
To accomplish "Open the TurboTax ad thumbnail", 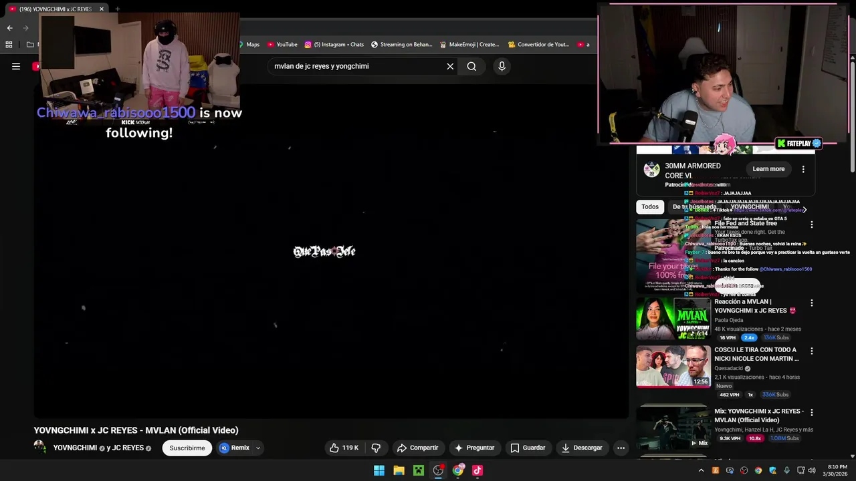I will [x=673, y=257].
